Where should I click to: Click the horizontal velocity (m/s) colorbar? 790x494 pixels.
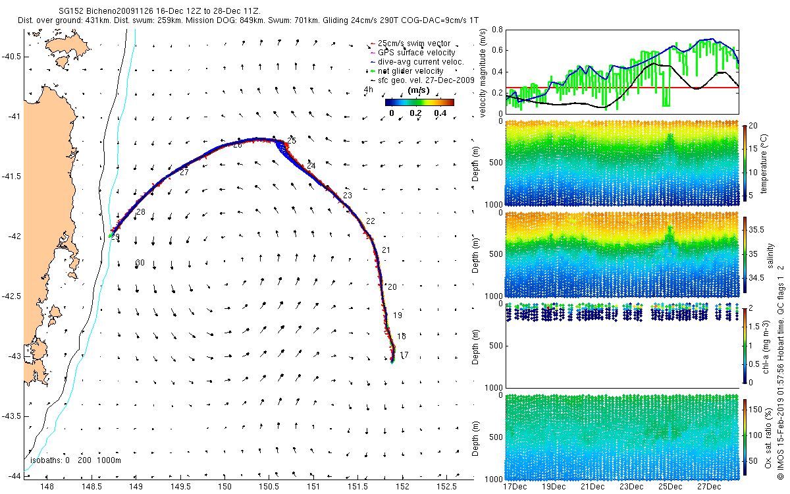point(419,102)
